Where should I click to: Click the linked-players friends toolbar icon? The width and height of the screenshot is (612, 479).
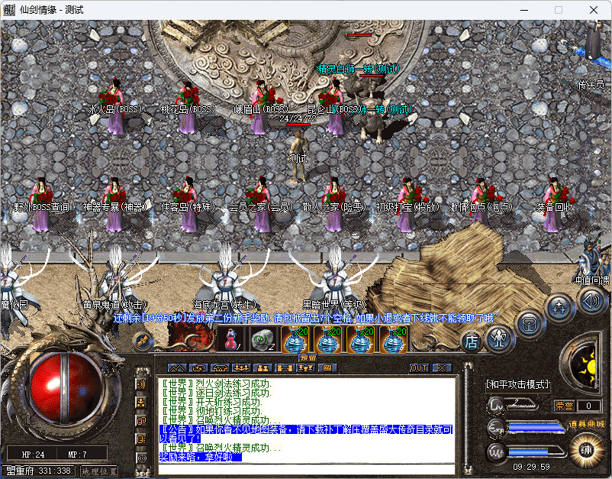pos(285,368)
